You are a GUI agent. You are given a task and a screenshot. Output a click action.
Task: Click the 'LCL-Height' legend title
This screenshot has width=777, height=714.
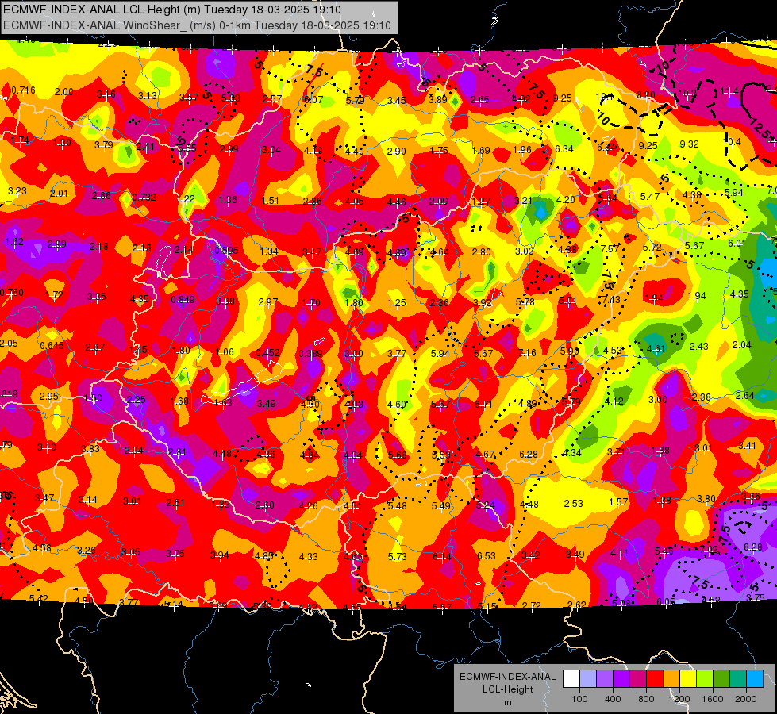[x=507, y=689]
